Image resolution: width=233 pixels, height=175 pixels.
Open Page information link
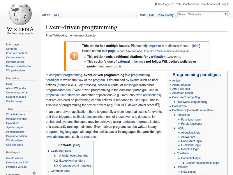17,136
